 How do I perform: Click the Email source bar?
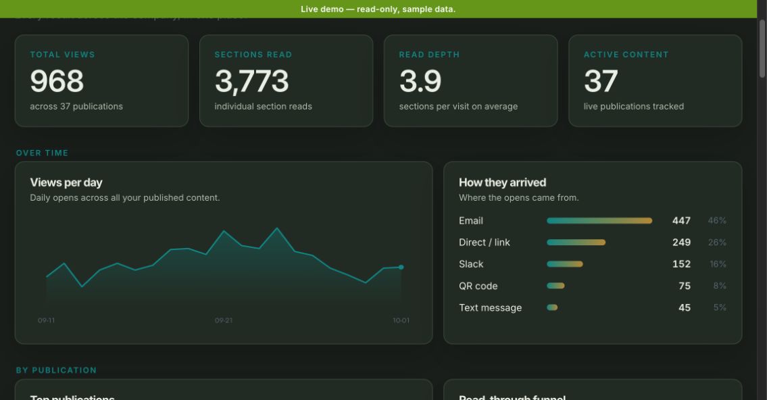599,220
